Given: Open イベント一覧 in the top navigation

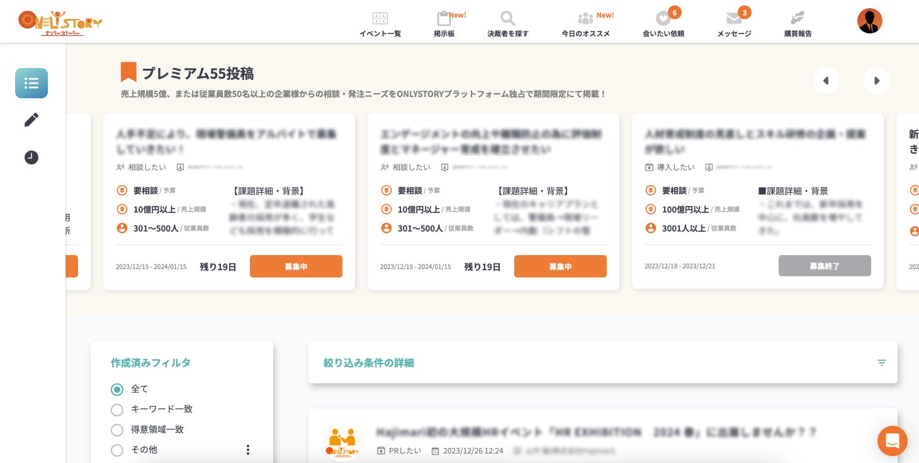Looking at the screenshot, I should (x=380, y=25).
